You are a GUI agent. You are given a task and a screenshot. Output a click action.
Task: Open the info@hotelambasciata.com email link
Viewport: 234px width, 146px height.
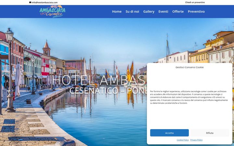pyautogui.click(x=45, y=2)
